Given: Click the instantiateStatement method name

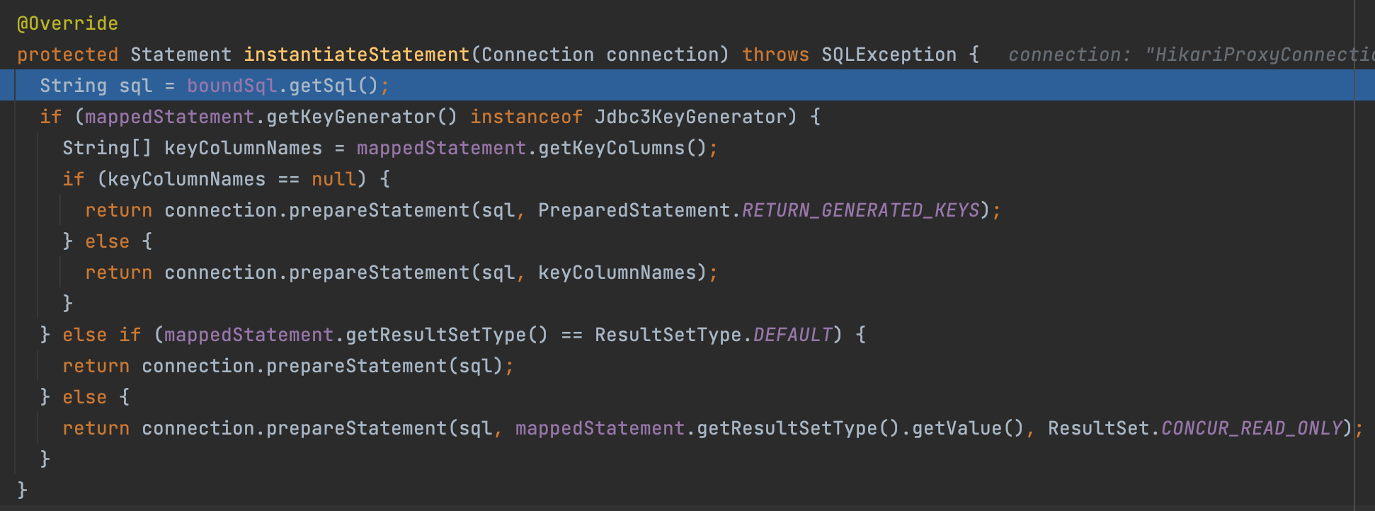Looking at the screenshot, I should pos(356,54).
